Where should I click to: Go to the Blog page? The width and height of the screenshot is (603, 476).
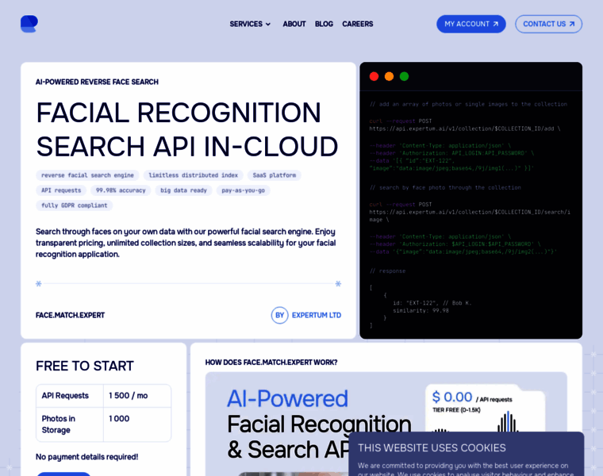point(324,24)
